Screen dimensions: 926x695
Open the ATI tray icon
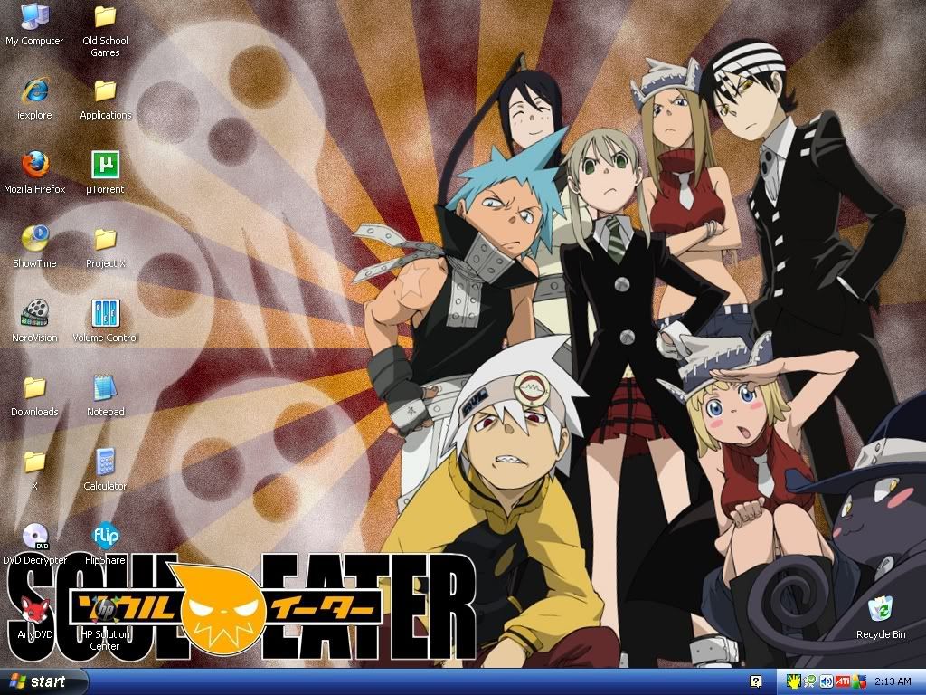[843, 682]
